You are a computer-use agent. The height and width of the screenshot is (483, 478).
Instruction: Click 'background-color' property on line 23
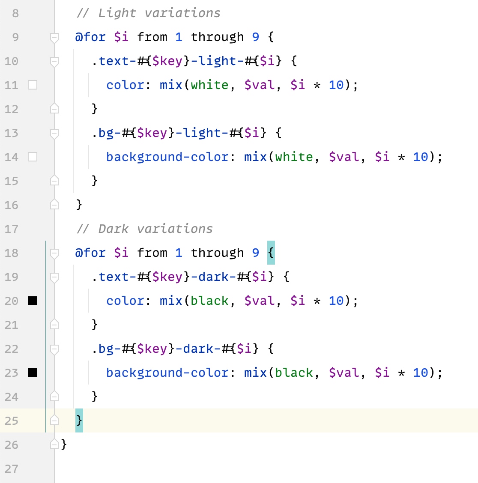[x=167, y=373]
